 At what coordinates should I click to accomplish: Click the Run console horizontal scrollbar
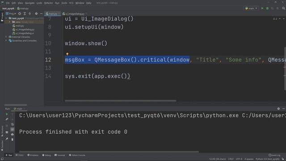point(109,152)
